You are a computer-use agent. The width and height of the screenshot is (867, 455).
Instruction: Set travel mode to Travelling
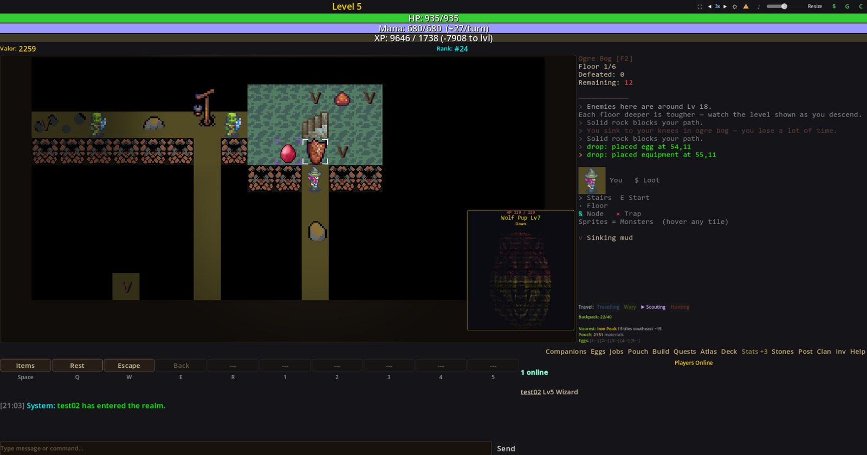click(x=608, y=307)
